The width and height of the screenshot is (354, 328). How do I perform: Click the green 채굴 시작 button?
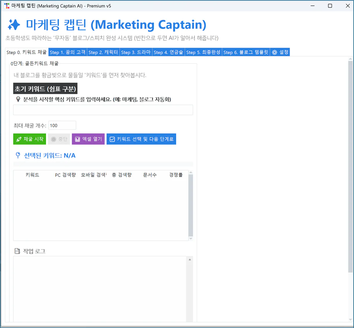(x=29, y=139)
